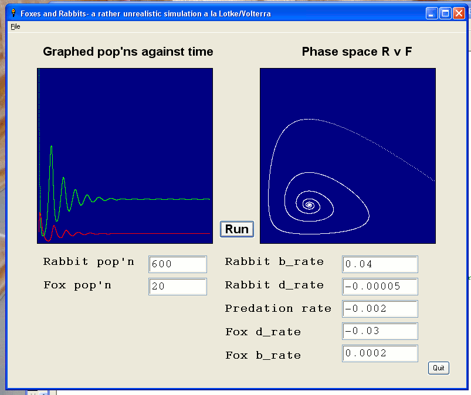Click the "Predation rate" label

coord(278,308)
